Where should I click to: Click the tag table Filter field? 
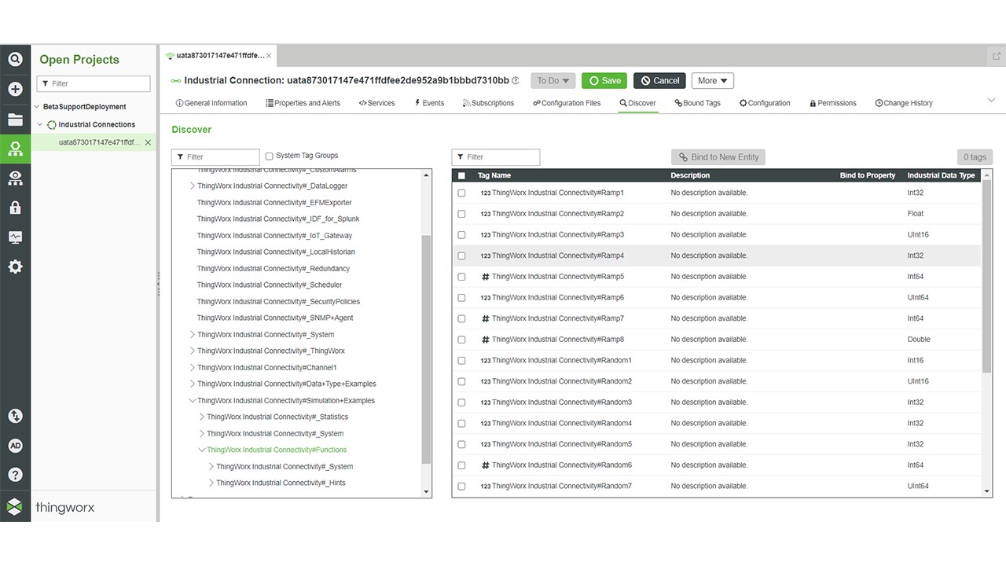click(496, 157)
